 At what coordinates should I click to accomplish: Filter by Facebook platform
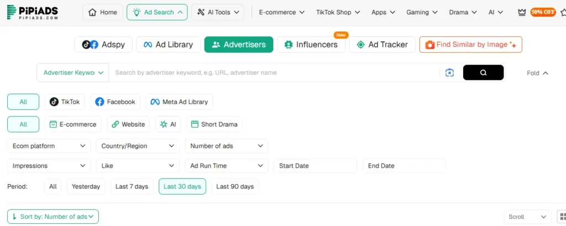pyautogui.click(x=115, y=102)
